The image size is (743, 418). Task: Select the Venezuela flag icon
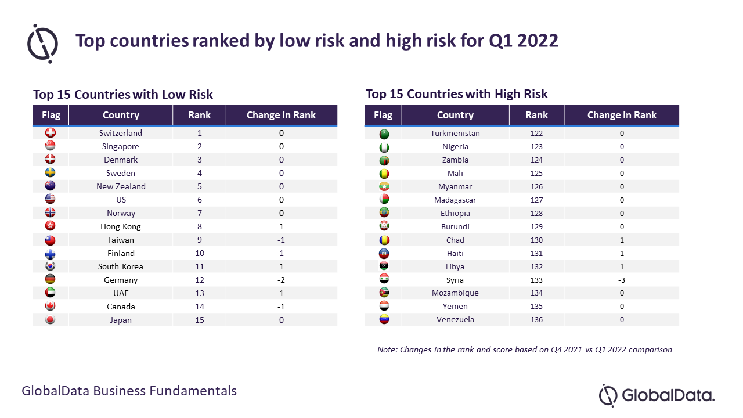384,319
